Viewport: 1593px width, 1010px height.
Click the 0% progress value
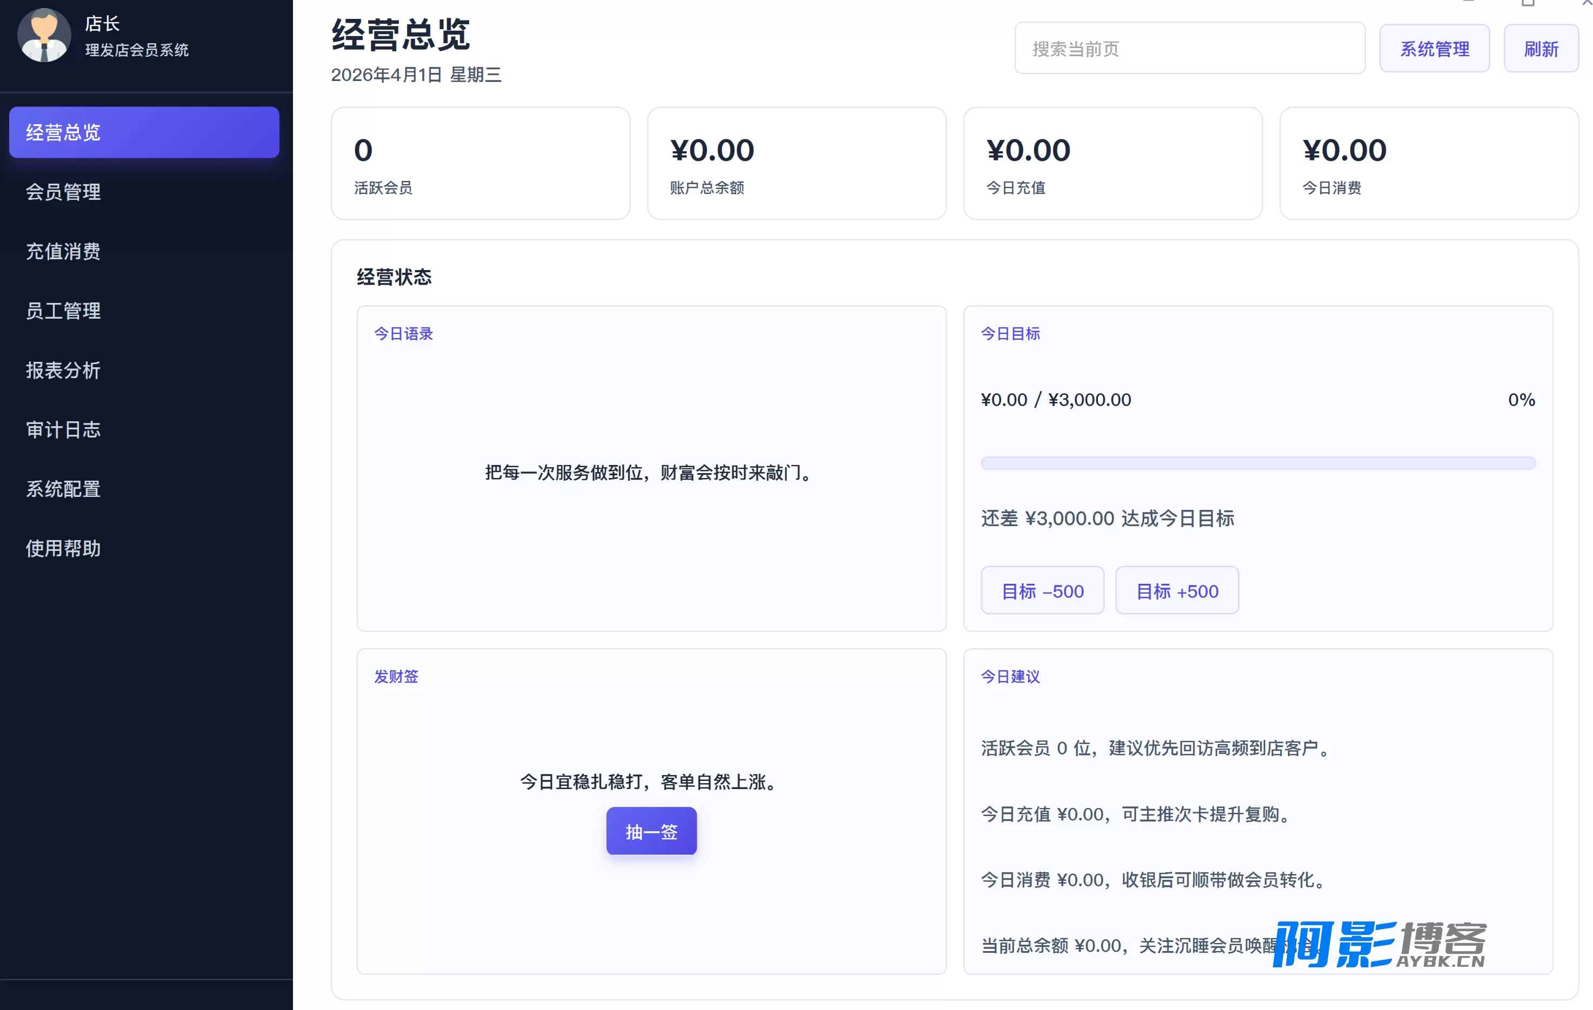[1521, 399]
